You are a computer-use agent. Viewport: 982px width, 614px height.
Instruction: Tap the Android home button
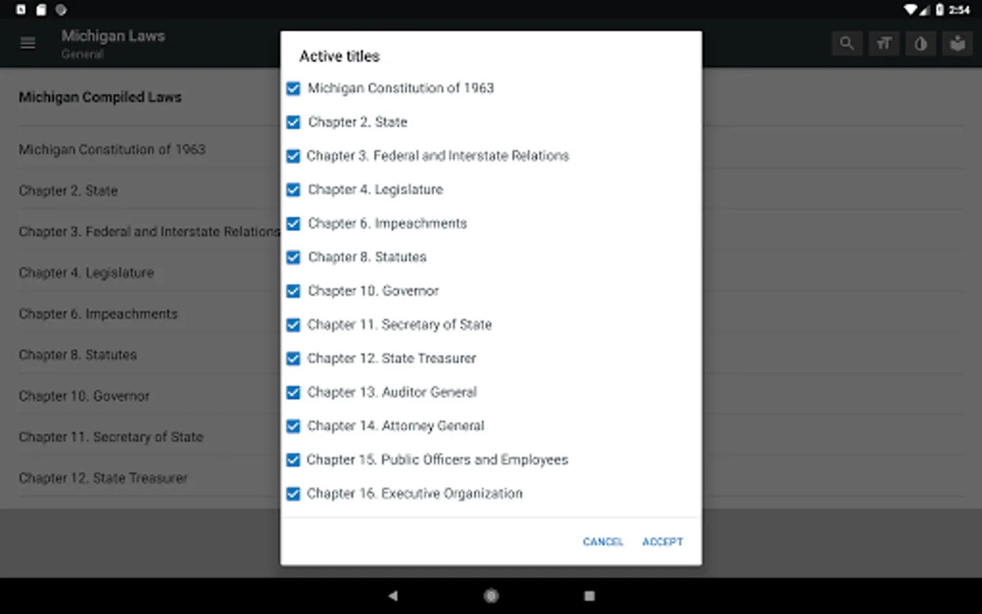tap(491, 596)
